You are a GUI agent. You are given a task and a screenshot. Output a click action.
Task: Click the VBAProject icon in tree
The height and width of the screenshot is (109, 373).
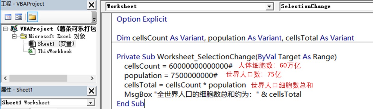[x=14, y=29]
